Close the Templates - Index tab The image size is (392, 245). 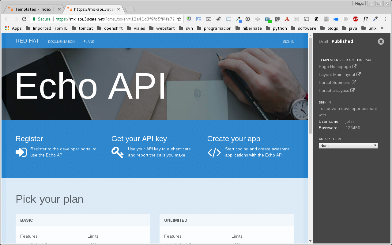(59, 9)
